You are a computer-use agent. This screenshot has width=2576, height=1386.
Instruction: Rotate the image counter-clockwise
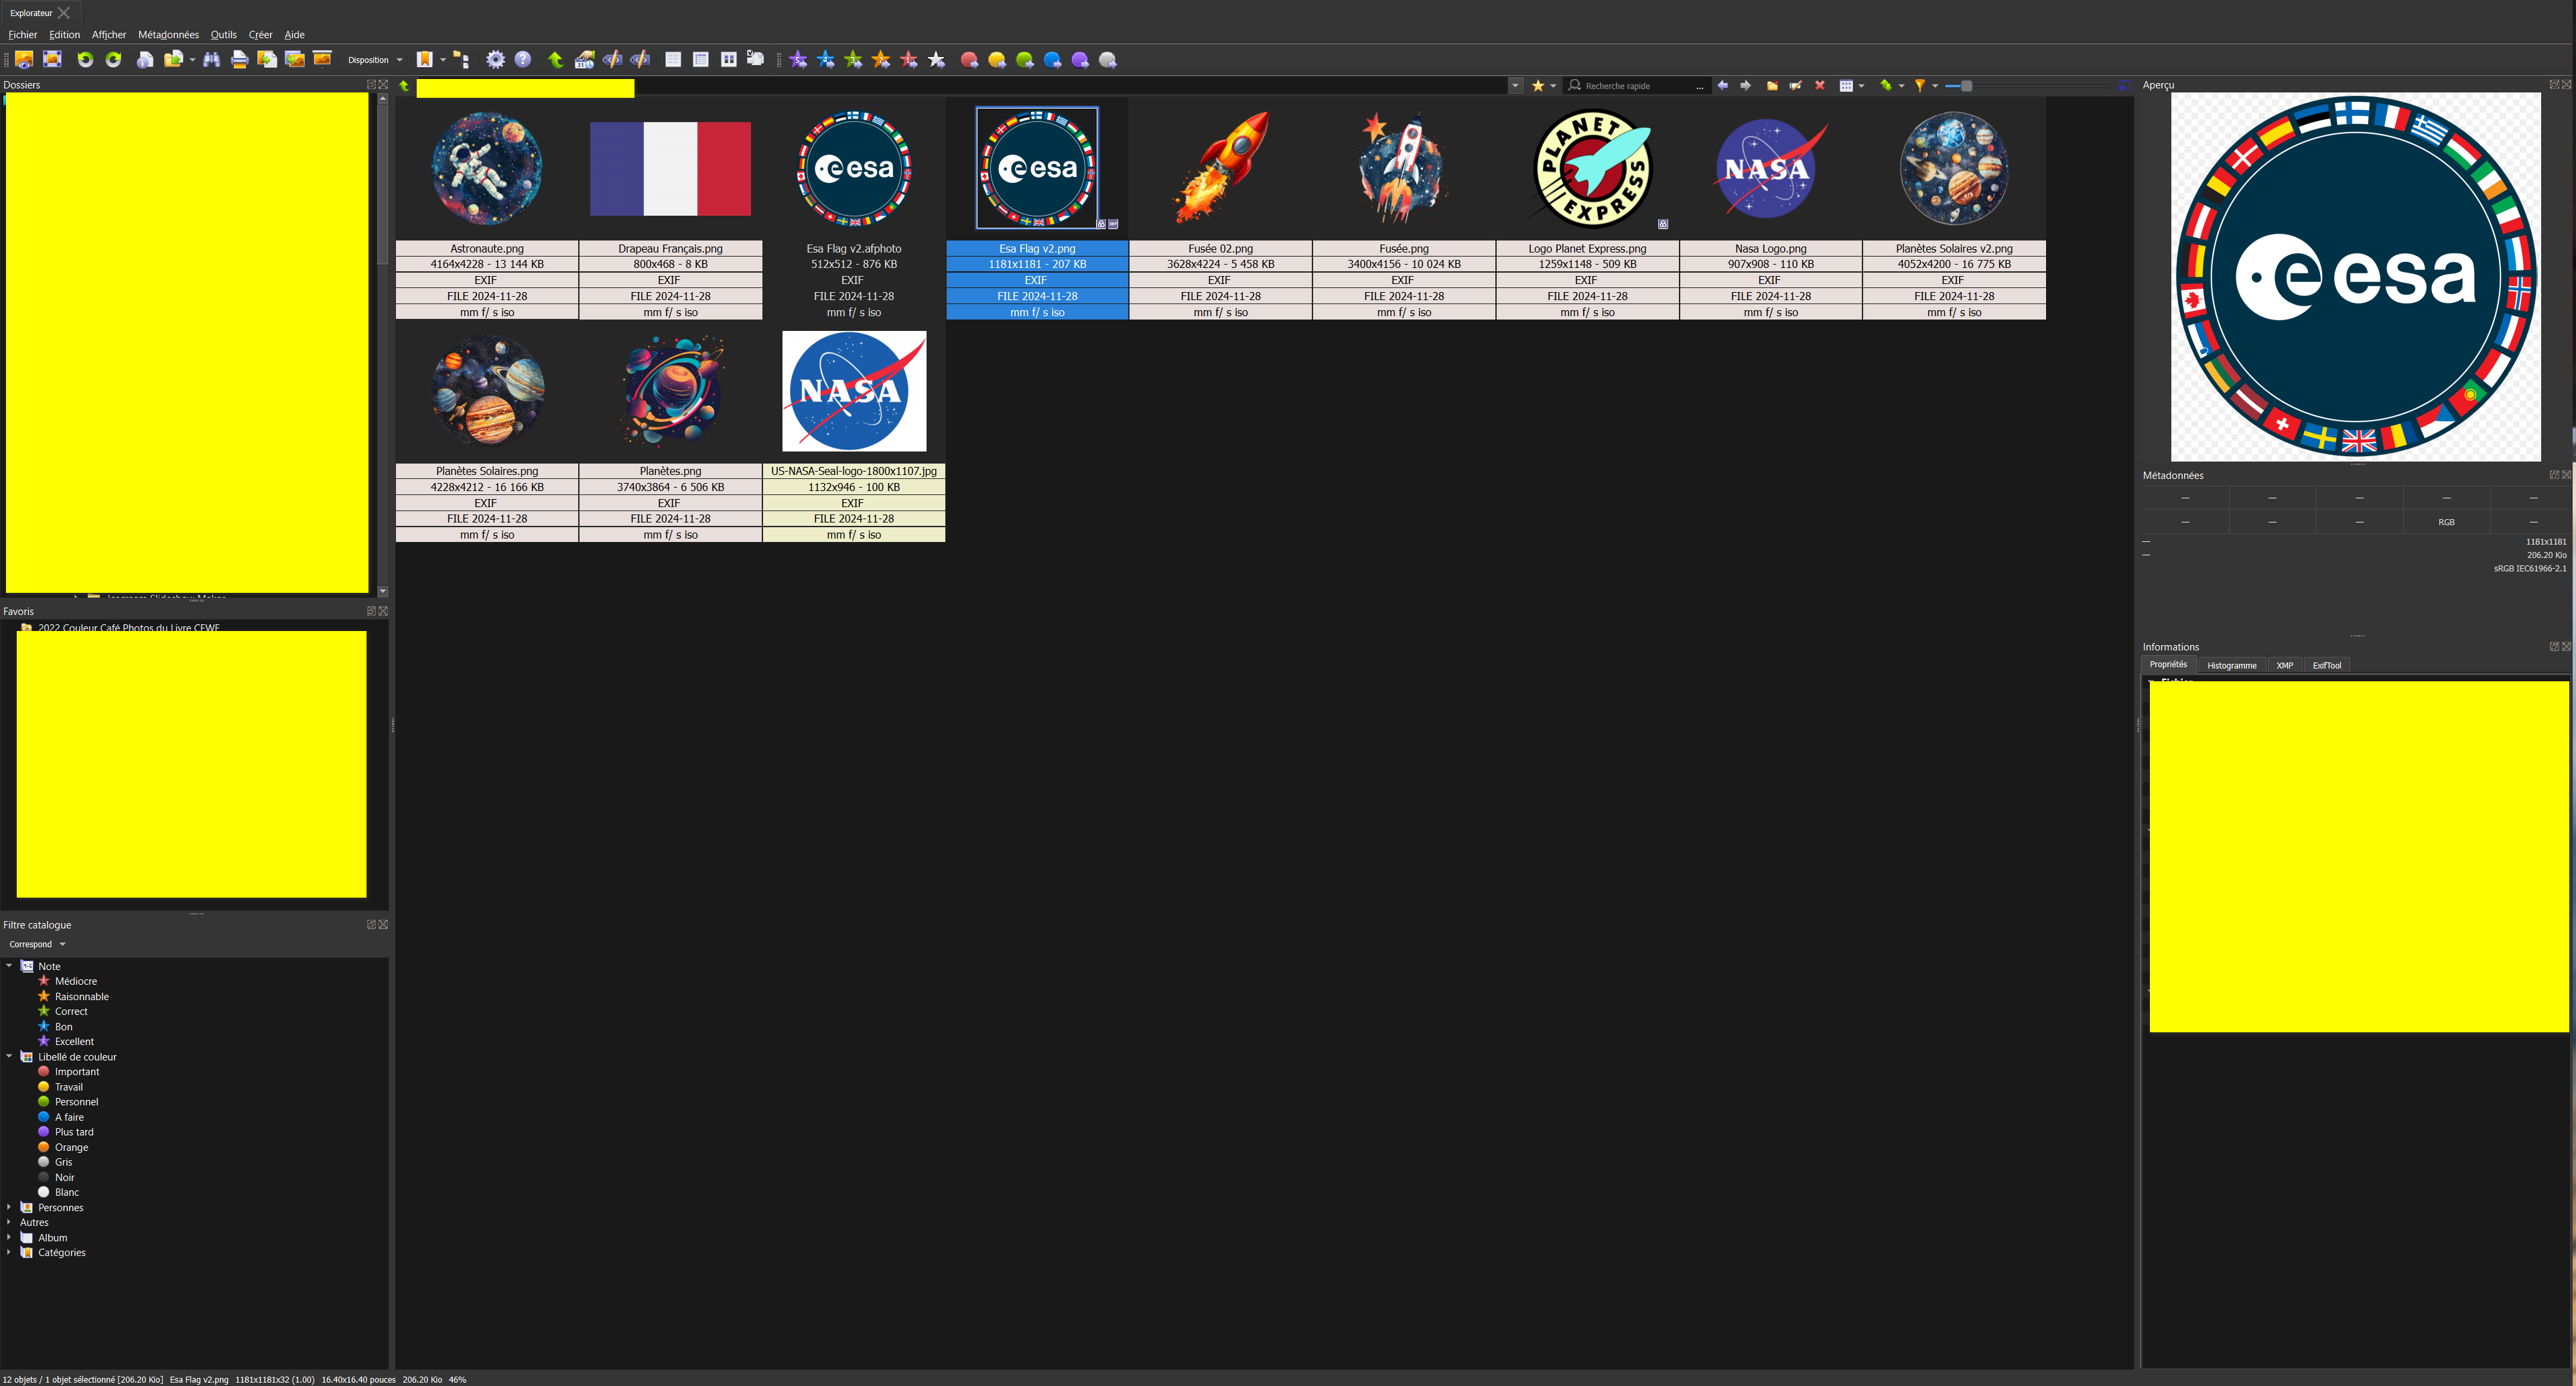(x=85, y=60)
